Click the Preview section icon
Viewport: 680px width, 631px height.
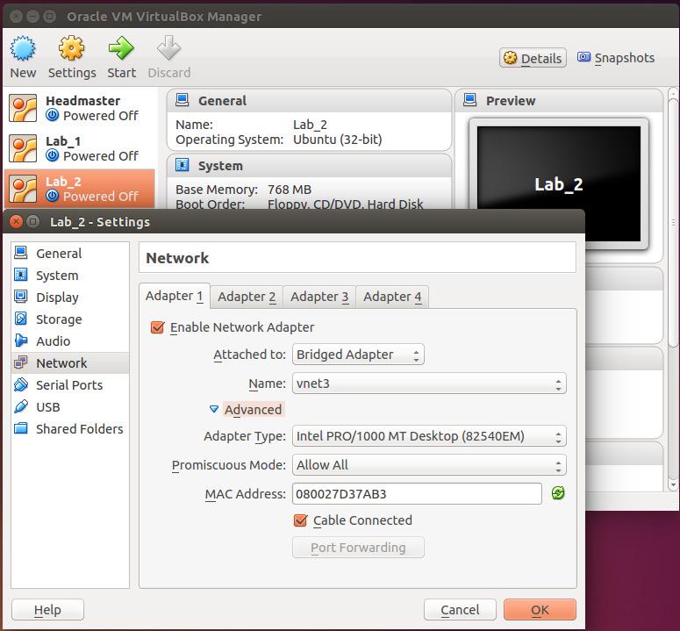click(x=470, y=100)
